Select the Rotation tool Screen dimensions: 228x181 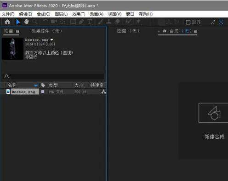pos(45,22)
